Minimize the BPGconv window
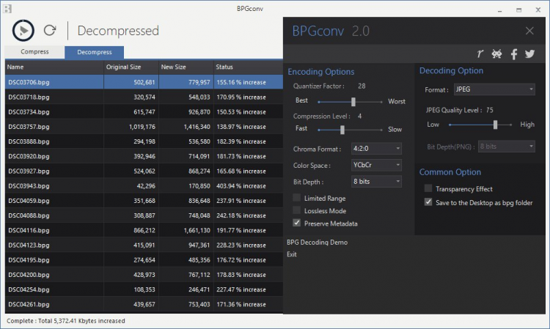Image resolution: width=550 pixels, height=329 pixels. coord(500,10)
